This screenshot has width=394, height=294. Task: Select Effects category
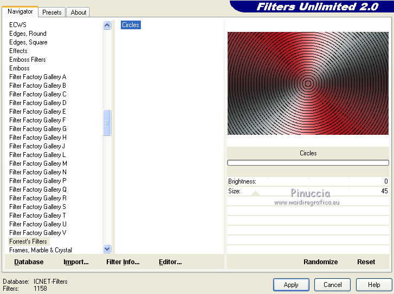click(x=18, y=51)
